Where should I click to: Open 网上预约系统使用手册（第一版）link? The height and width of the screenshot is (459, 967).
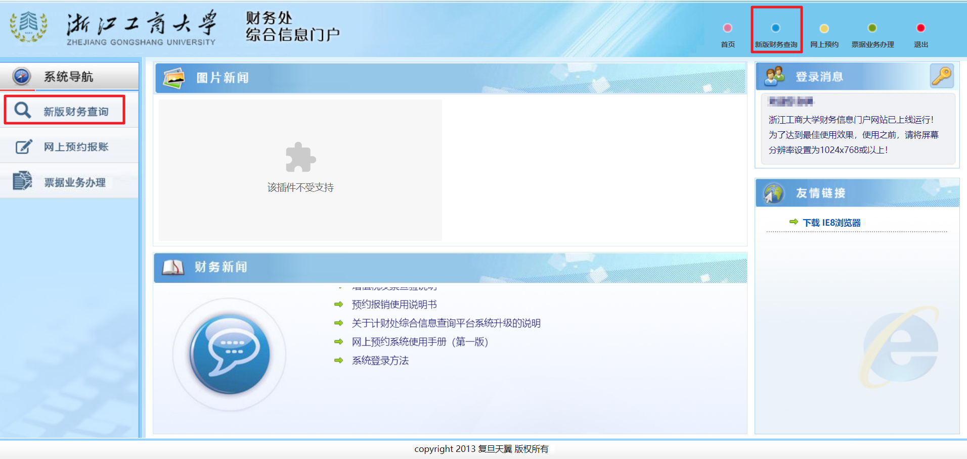coord(420,342)
